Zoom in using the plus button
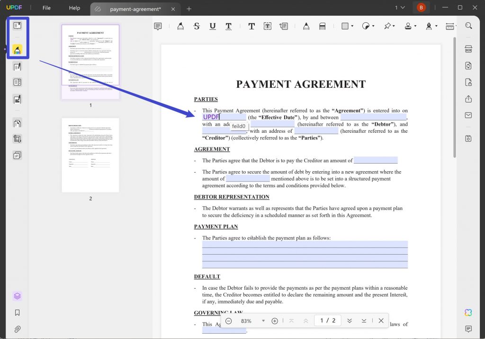The width and height of the screenshot is (485, 339). [x=275, y=321]
